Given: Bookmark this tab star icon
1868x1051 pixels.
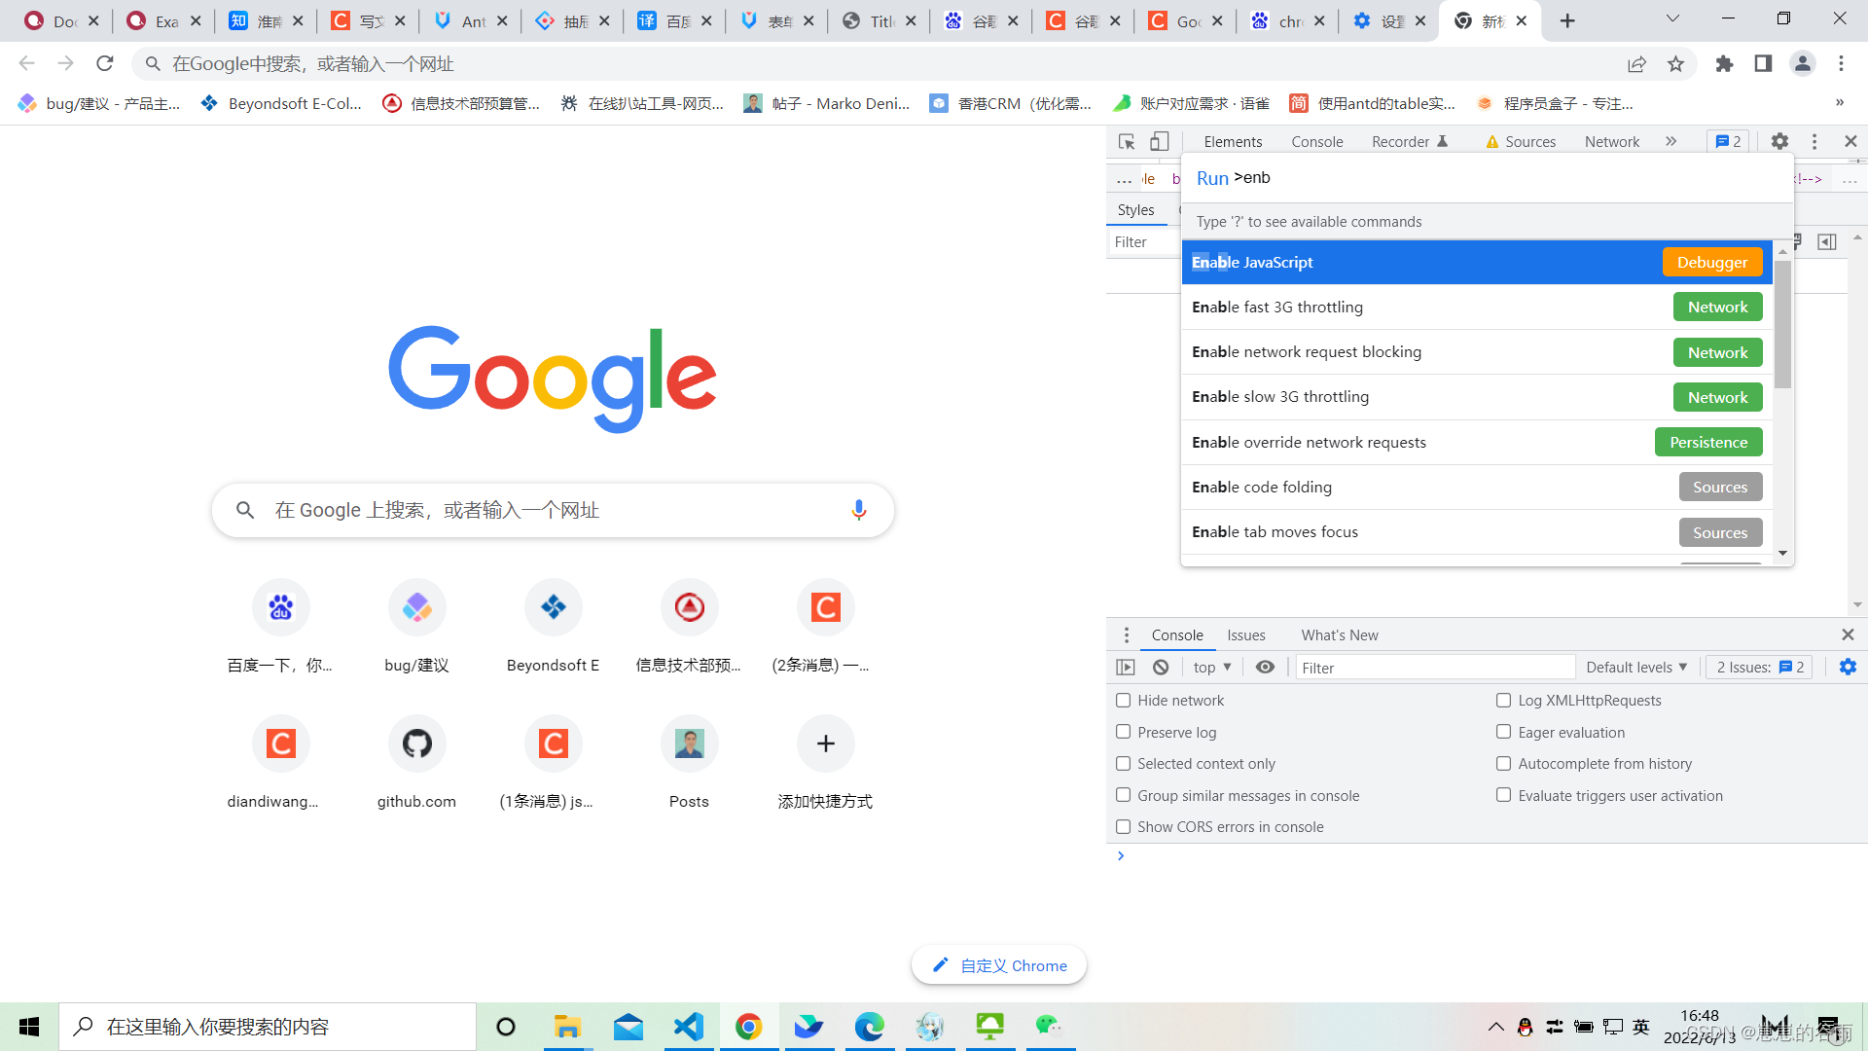Looking at the screenshot, I should pos(1675,64).
